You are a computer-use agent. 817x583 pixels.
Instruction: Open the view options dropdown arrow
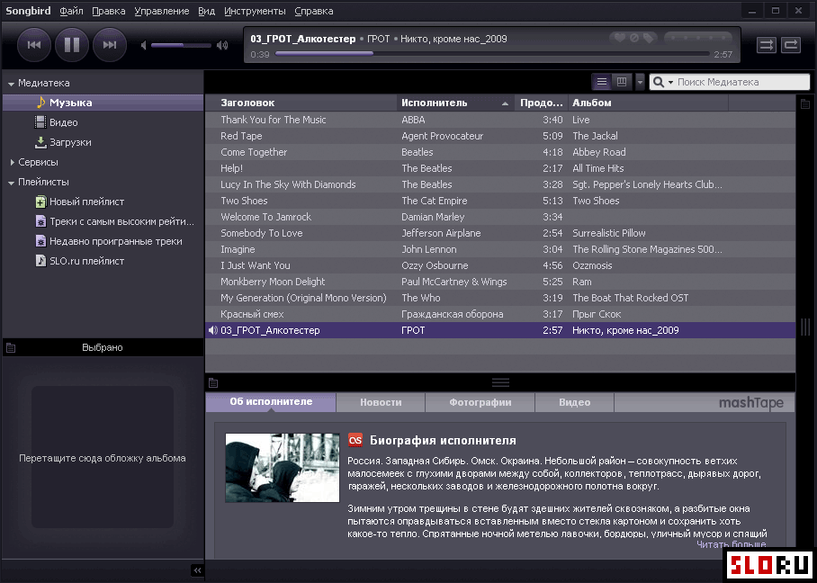640,82
